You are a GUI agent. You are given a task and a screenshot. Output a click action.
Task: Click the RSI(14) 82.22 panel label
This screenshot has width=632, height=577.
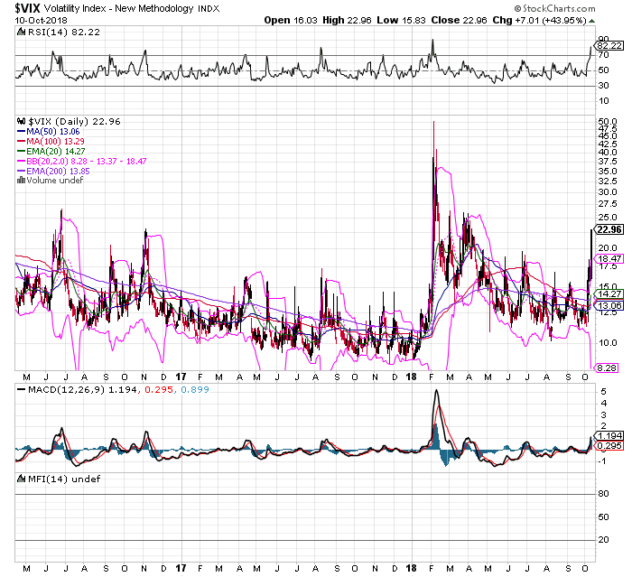click(64, 32)
